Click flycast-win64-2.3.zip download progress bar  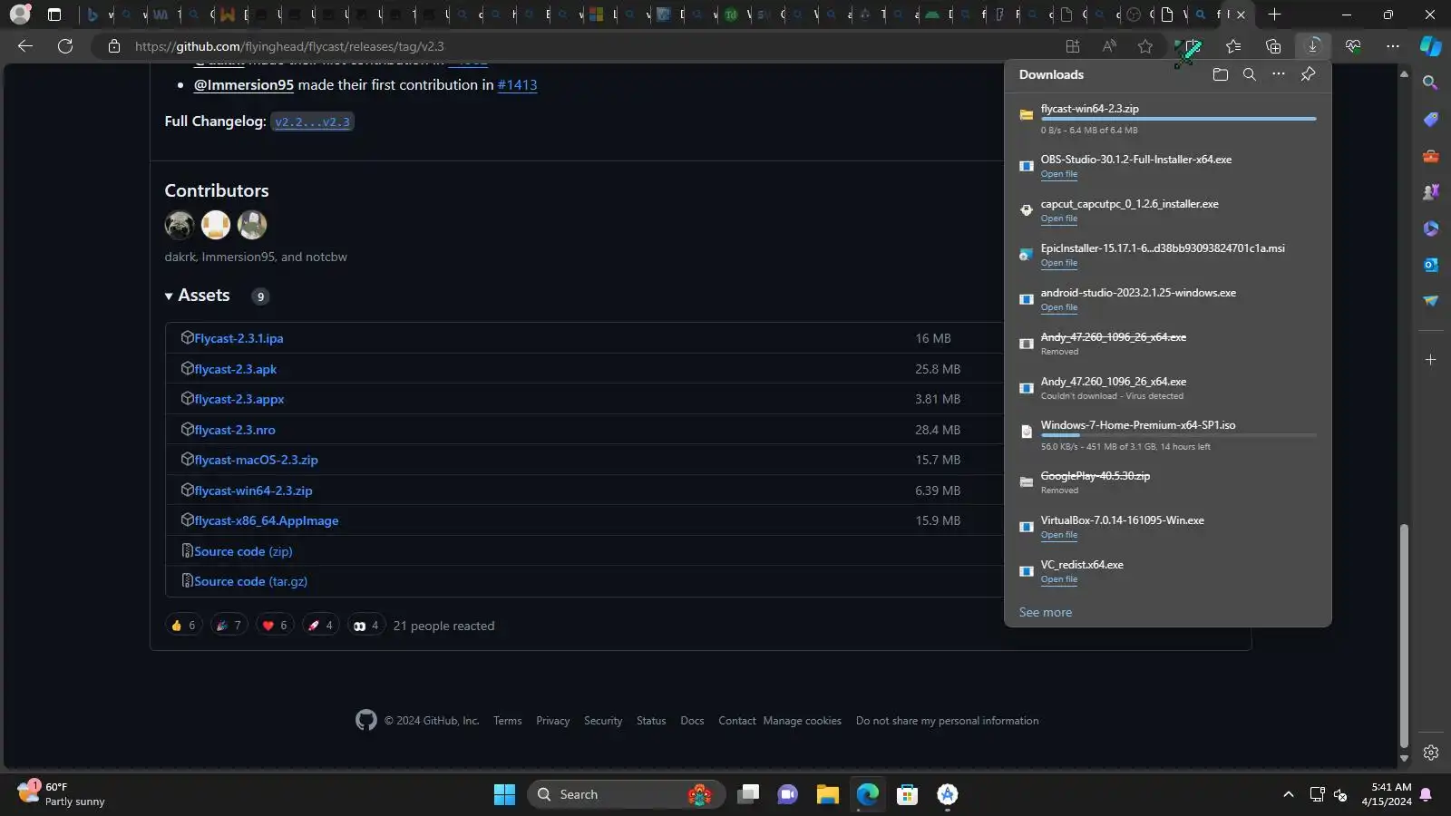point(1178,119)
